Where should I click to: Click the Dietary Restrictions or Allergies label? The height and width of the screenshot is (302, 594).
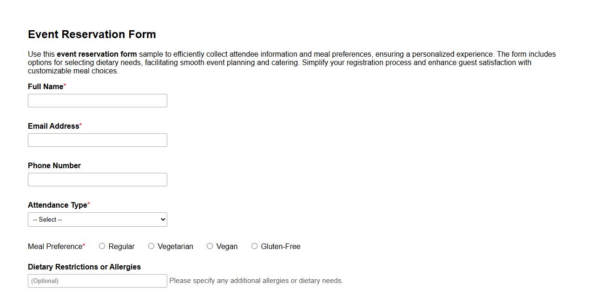pos(84,267)
